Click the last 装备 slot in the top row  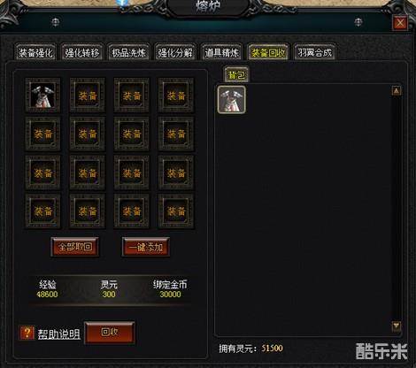176,95
